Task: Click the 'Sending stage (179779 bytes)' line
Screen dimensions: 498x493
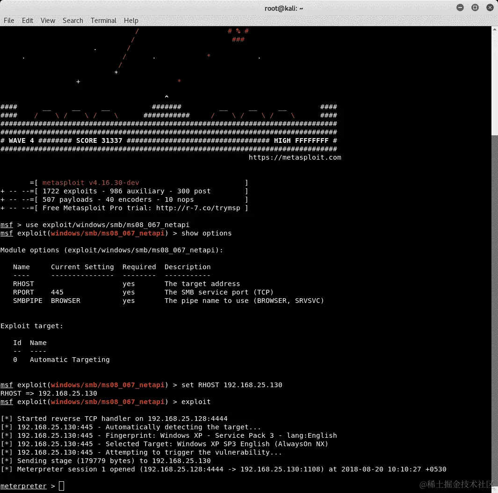Action: [105, 461]
